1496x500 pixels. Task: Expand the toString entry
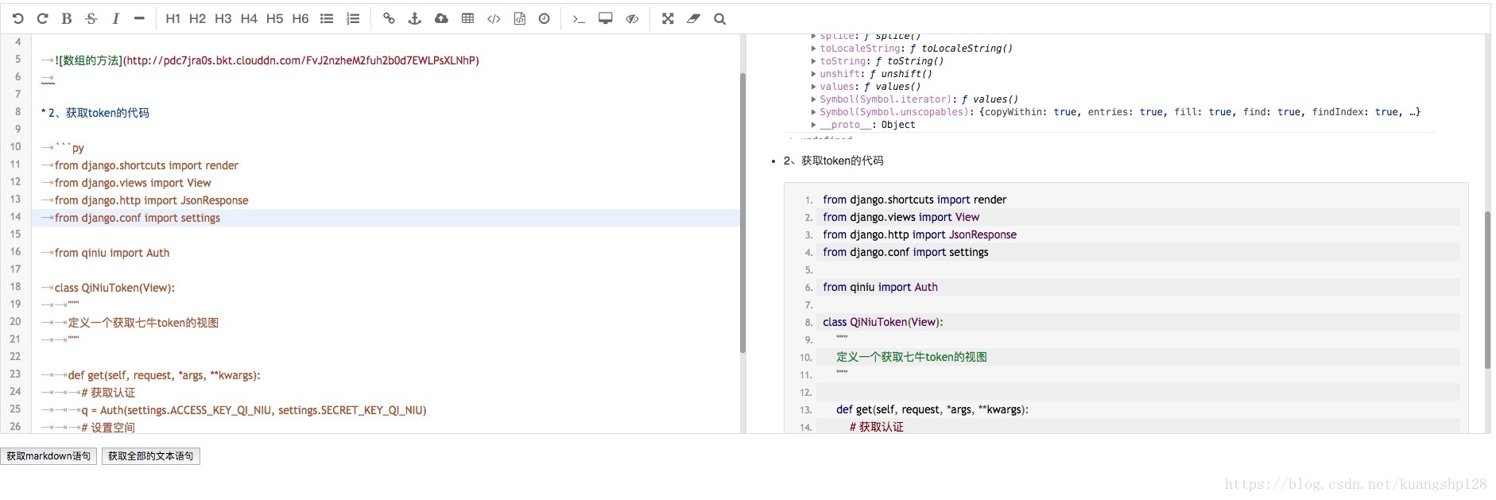[813, 61]
